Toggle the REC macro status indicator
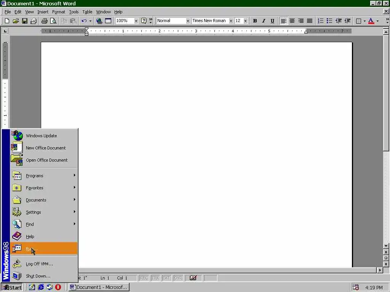Screen dimensions: 390x292 (144, 278)
